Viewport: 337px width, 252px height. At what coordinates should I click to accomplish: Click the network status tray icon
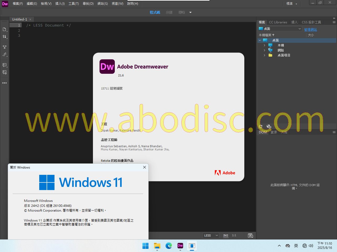(x=305, y=246)
